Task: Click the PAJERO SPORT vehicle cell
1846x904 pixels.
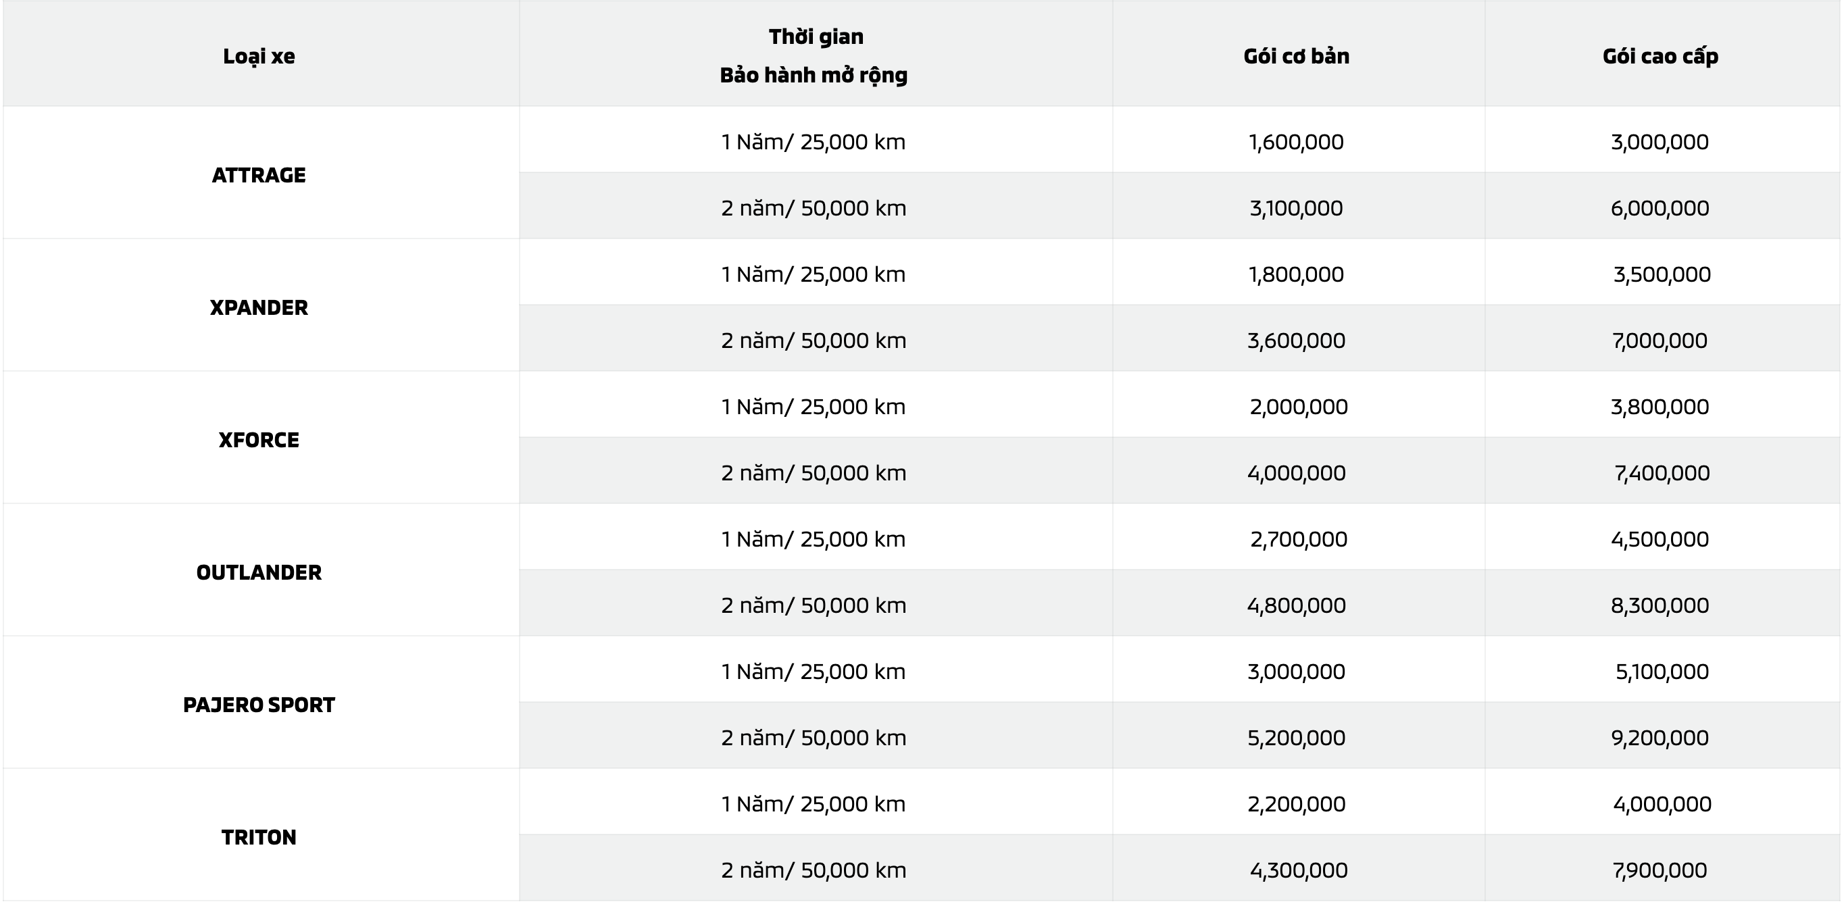Action: coord(259,705)
